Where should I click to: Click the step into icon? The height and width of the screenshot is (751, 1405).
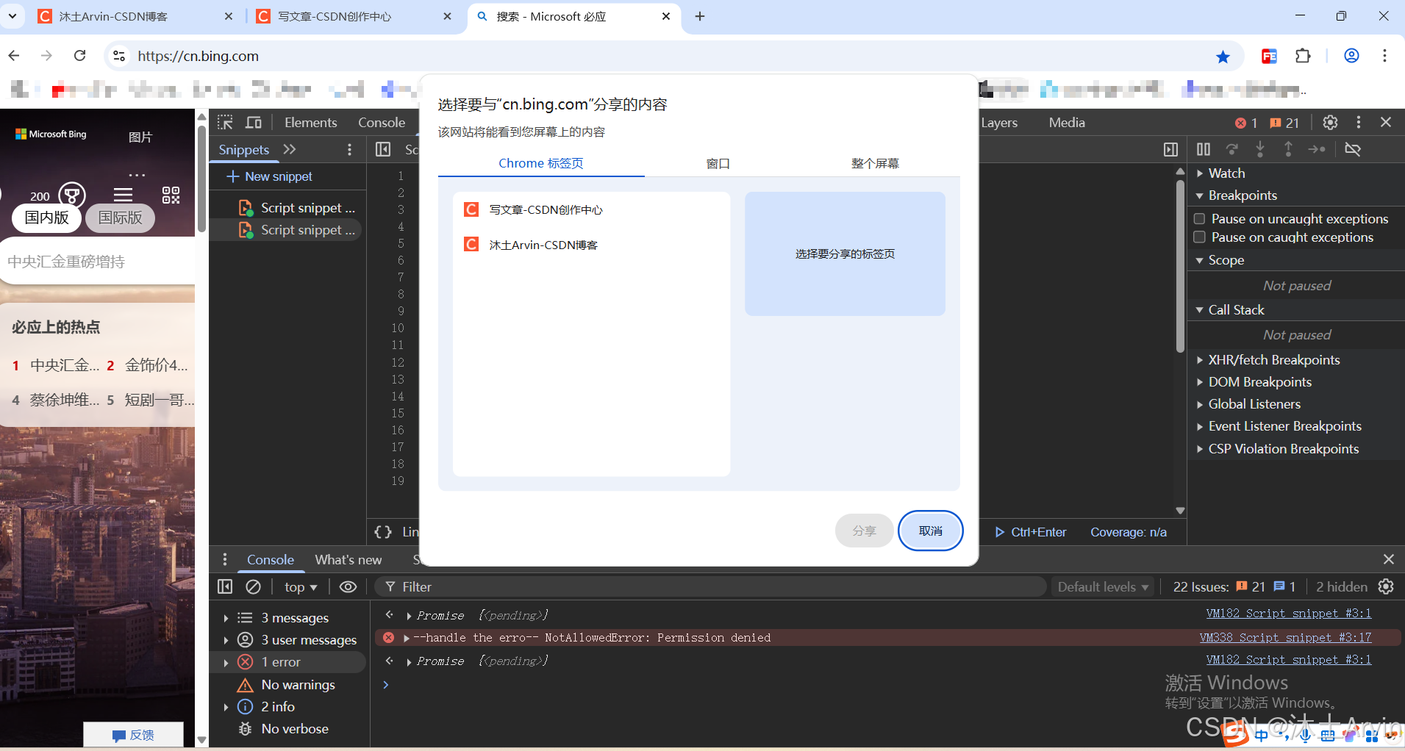1260,149
